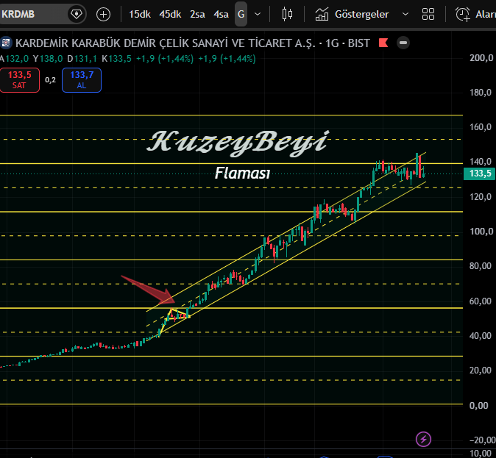Select the G daily interval
This screenshot has height=458, width=496.
point(241,14)
